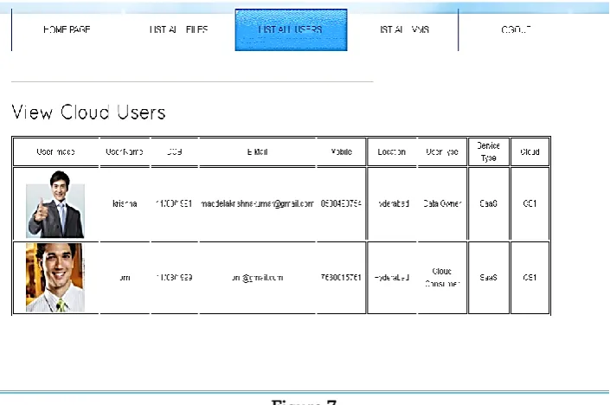The width and height of the screenshot is (610, 405).
Task: Click the second user's smiling profile photo
Action: click(55, 278)
